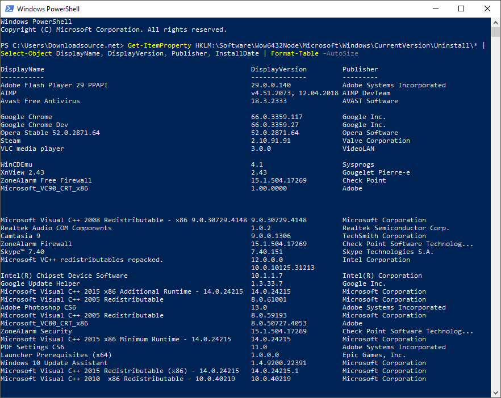Close the Windows PowerShell window
Screen dimensions: 501x398
click(x=487, y=9)
